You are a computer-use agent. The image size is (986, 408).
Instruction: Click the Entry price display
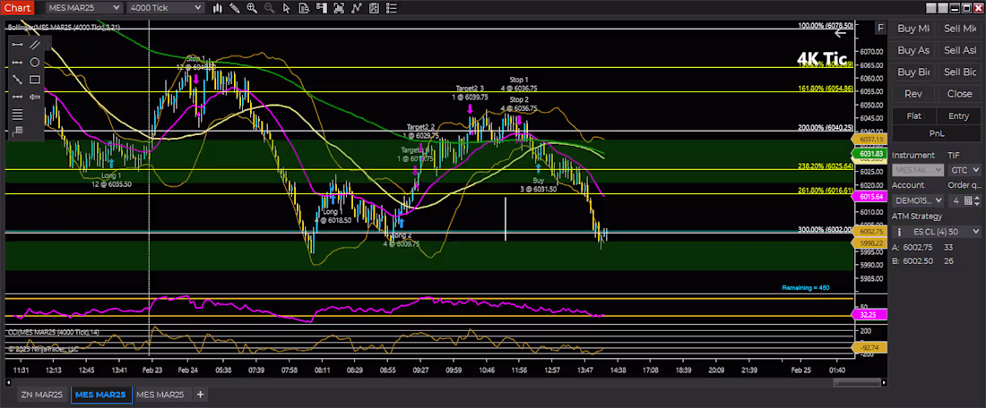pyautogui.click(x=959, y=116)
